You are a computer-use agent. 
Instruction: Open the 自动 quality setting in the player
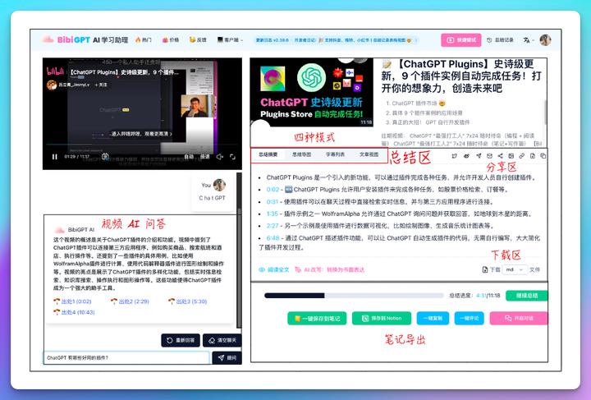(x=189, y=157)
